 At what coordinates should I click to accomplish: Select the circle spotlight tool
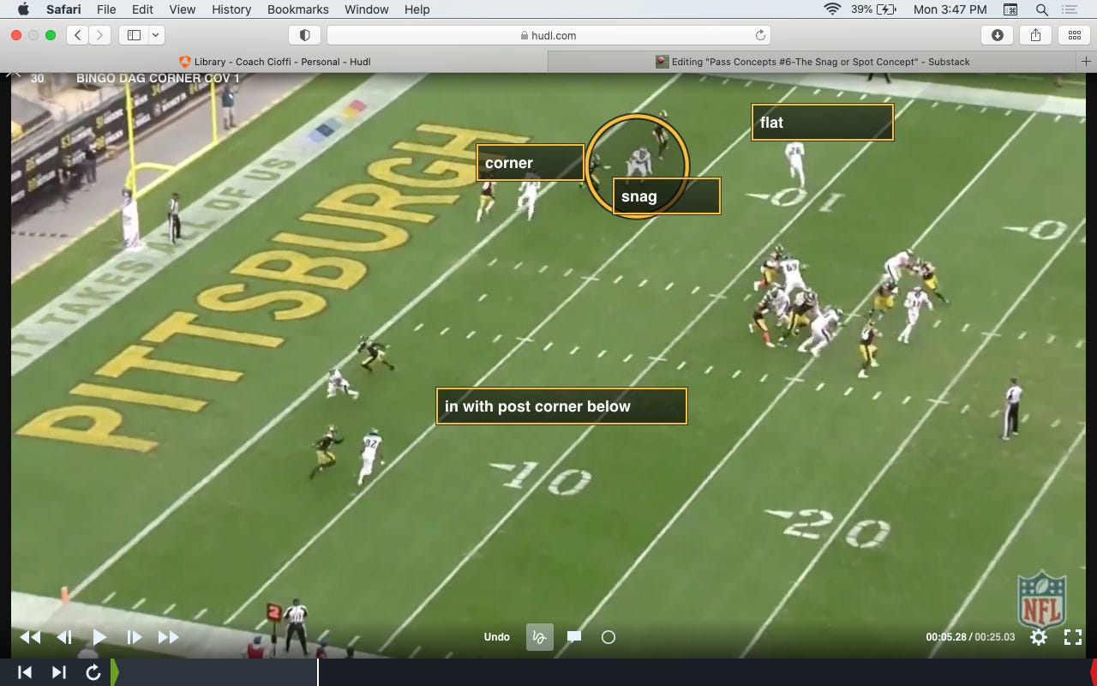(x=608, y=637)
